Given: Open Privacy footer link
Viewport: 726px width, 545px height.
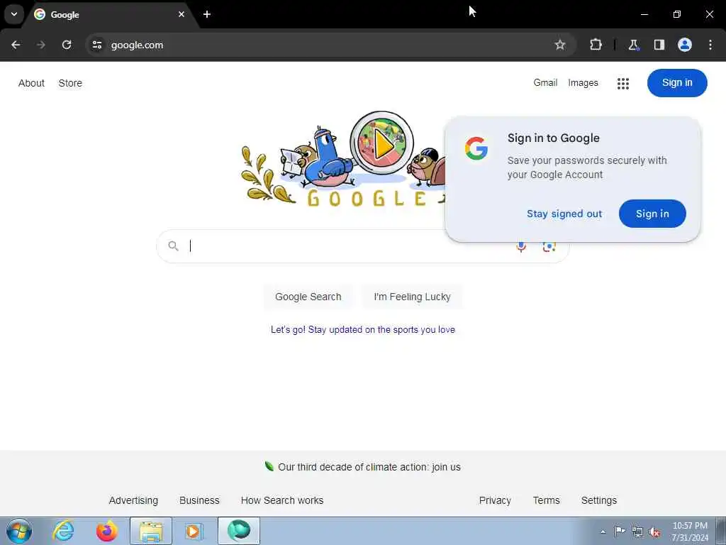Looking at the screenshot, I should point(495,500).
